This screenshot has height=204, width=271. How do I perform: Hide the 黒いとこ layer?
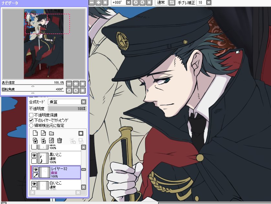pyautogui.click(x=34, y=155)
